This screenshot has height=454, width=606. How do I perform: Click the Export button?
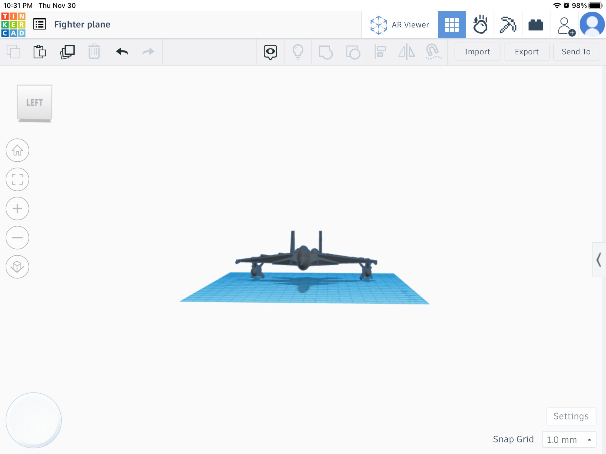coord(526,52)
